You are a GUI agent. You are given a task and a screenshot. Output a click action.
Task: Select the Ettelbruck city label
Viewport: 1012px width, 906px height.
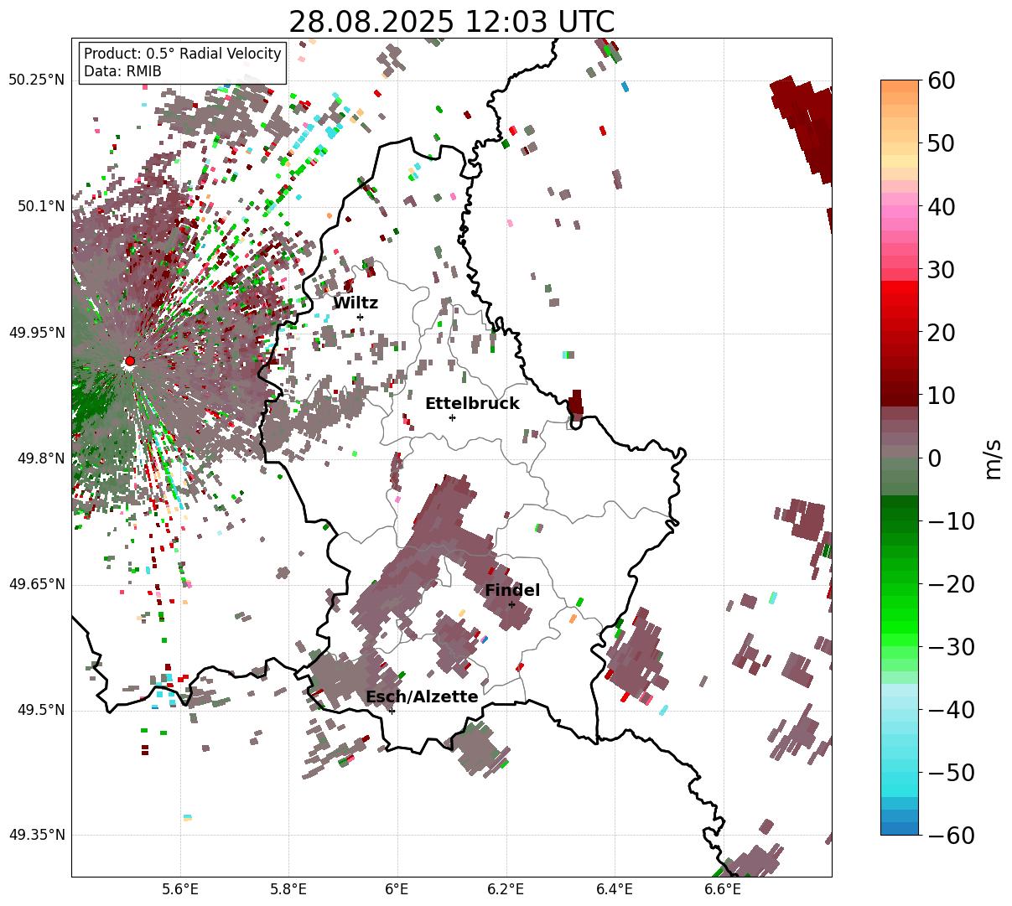(x=472, y=403)
